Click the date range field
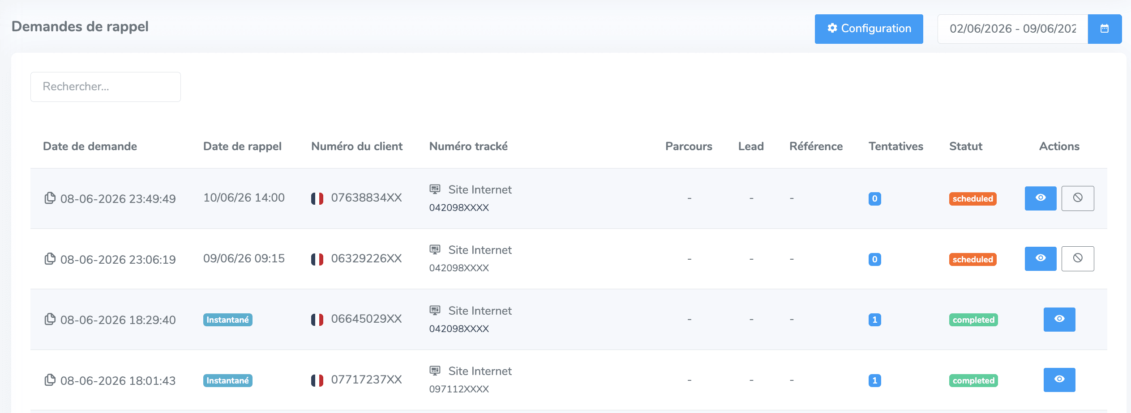 pos(1013,29)
